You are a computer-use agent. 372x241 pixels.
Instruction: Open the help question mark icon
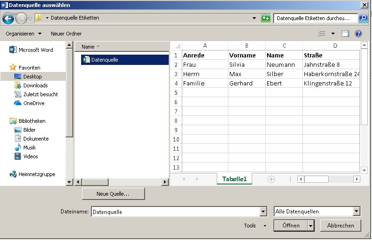(358, 34)
